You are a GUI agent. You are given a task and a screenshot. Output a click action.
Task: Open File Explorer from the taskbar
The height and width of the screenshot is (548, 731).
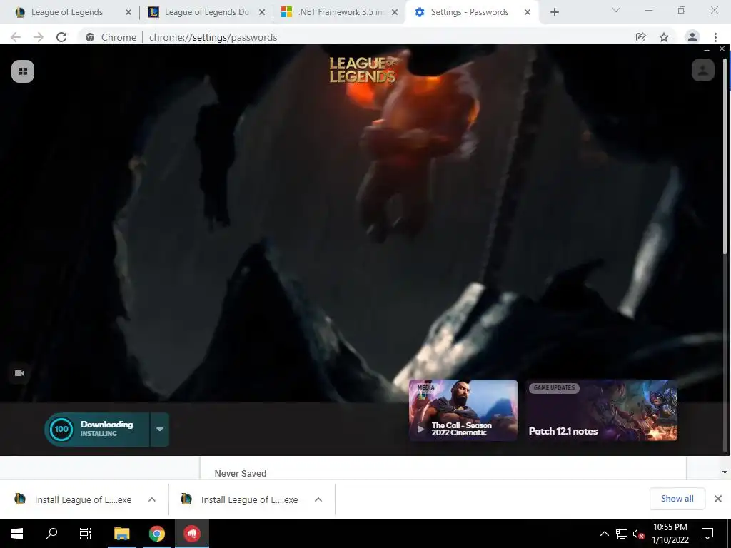121,534
